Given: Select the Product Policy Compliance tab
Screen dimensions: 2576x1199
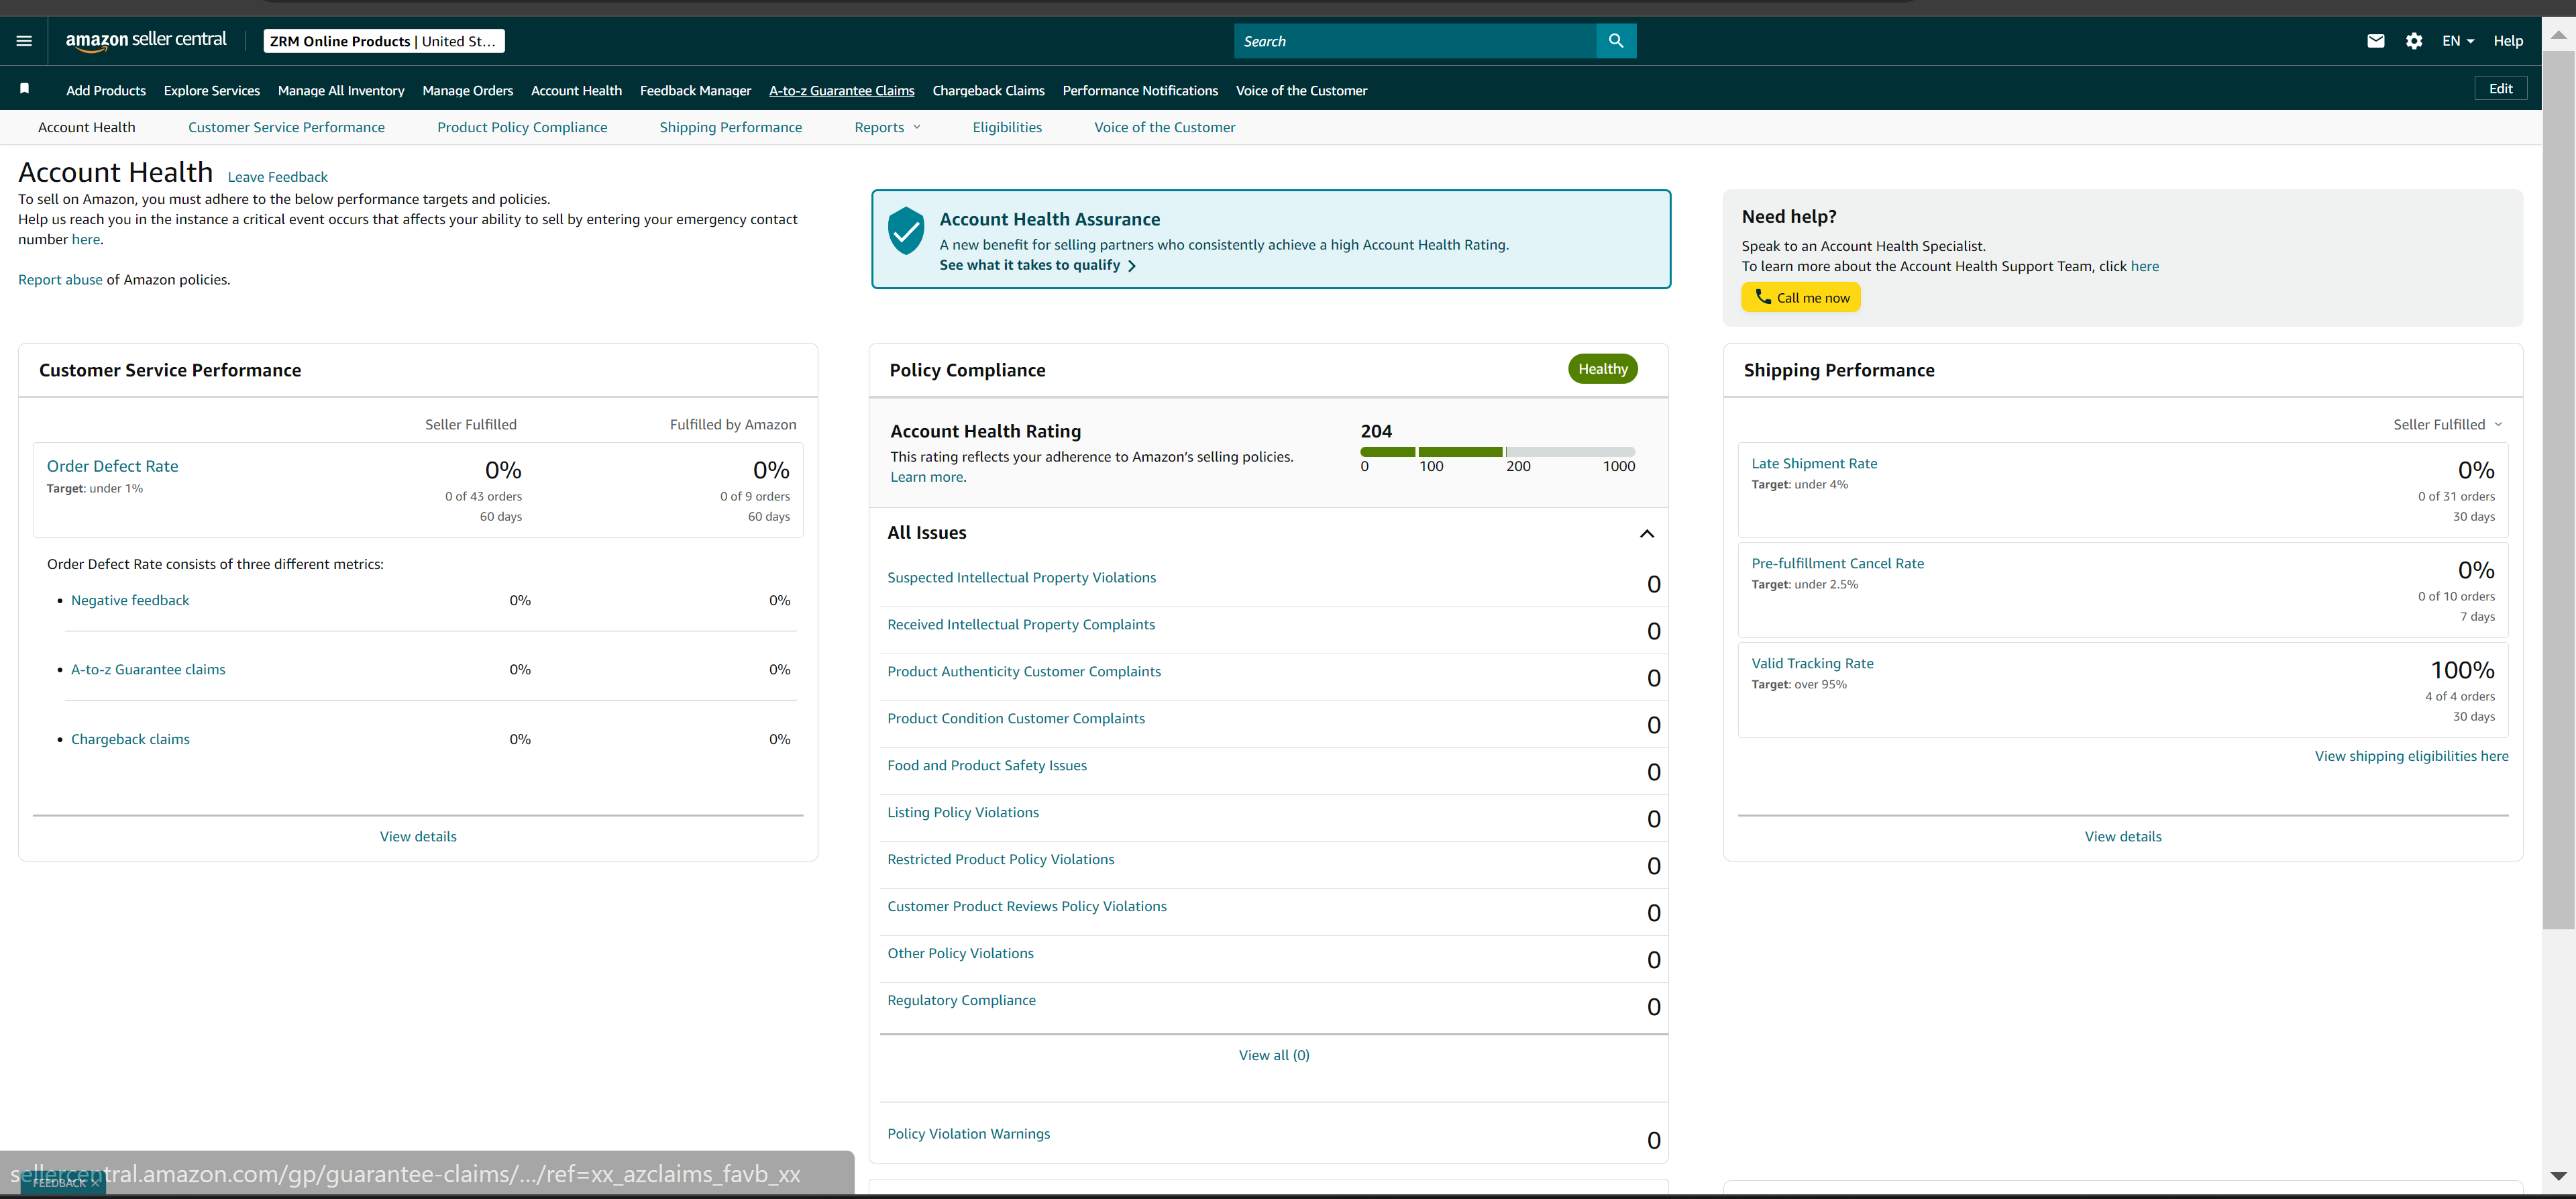Looking at the screenshot, I should tap(522, 127).
